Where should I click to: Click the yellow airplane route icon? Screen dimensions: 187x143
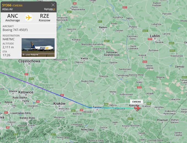pyautogui.click(x=29, y=18)
